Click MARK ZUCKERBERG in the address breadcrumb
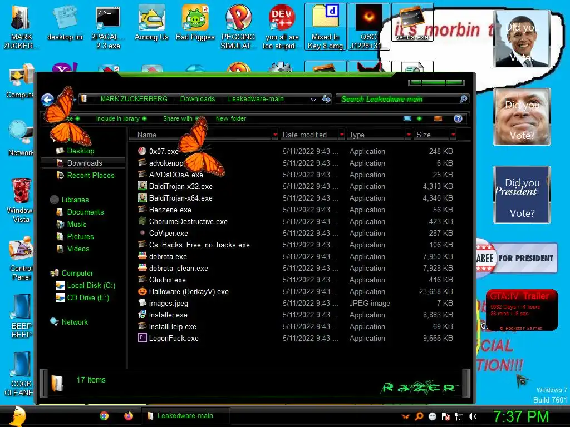Image resolution: width=570 pixels, height=427 pixels. pos(134,99)
